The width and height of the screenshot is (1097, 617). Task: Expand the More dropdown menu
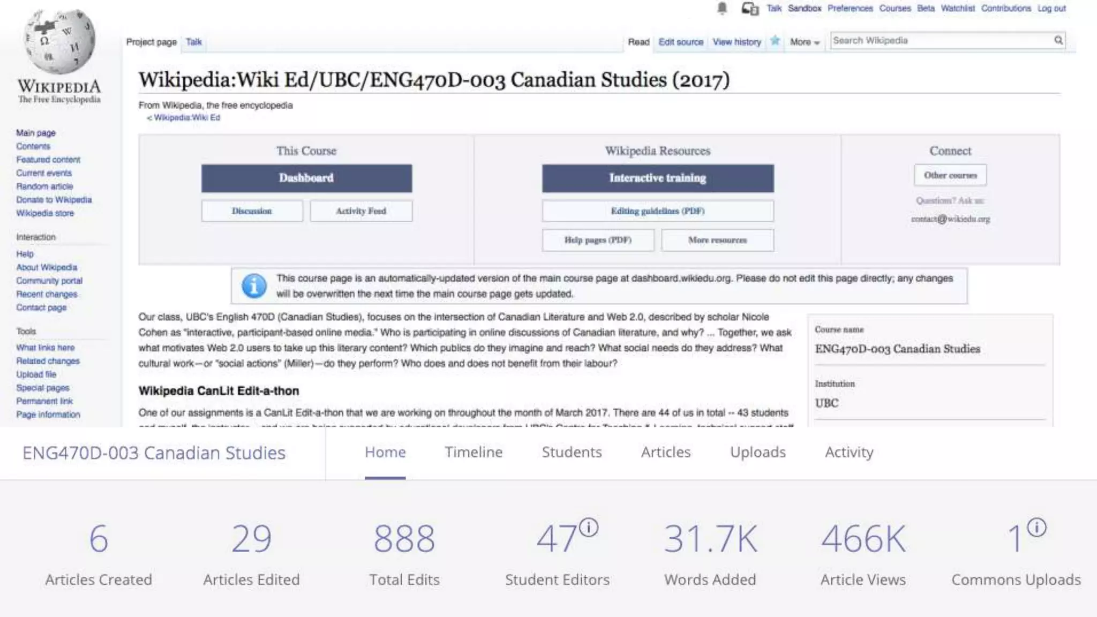tap(805, 42)
